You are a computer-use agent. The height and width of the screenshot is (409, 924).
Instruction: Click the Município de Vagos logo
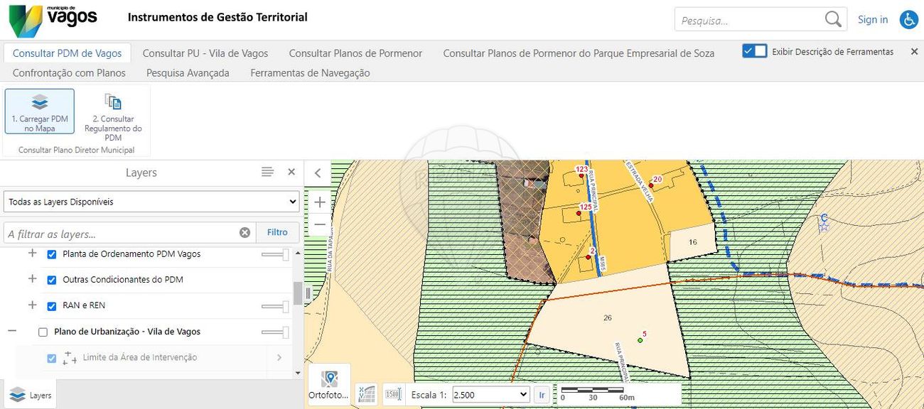pos(53,20)
